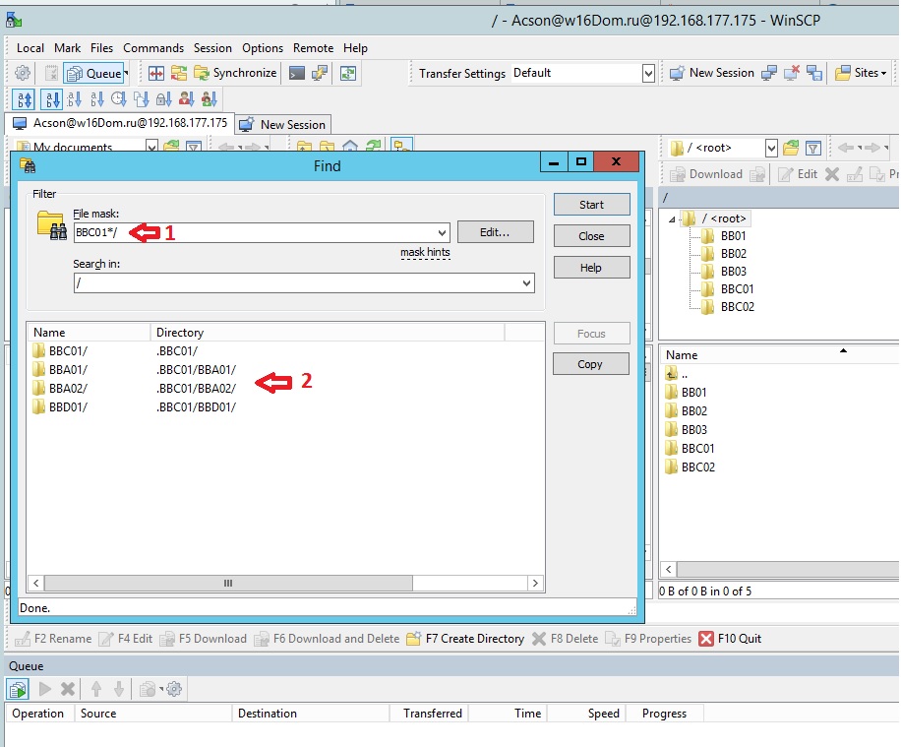Image resolution: width=901 pixels, height=747 pixels.
Task: Click the remote panel filter icon
Action: [813, 149]
